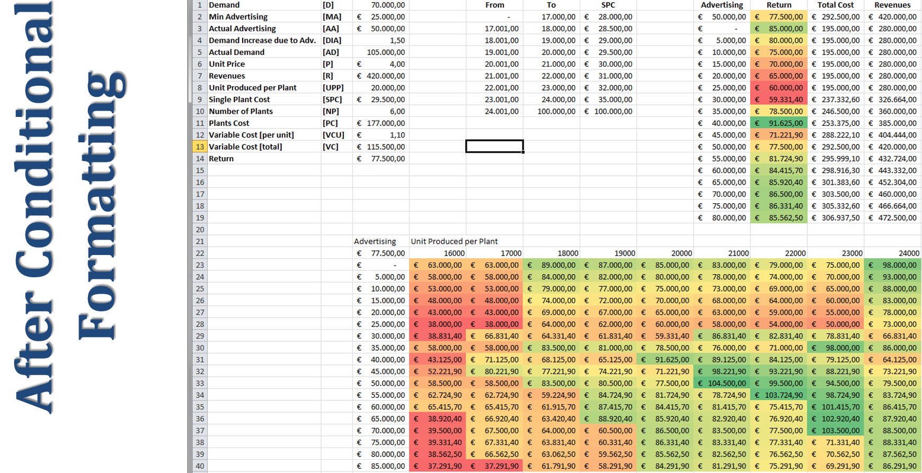Select the 'Actual Advertising' label cell
Image resolution: width=922 pixels, height=473 pixels.
[x=264, y=29]
